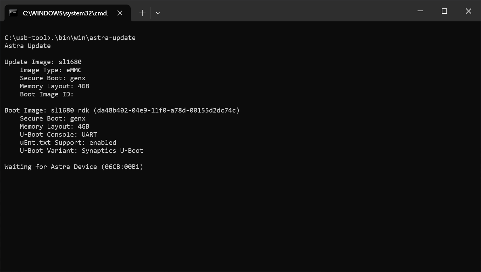
Task: Click the 'U-Boot Variant: Synaptics U-Boot' line
Action: 81,151
